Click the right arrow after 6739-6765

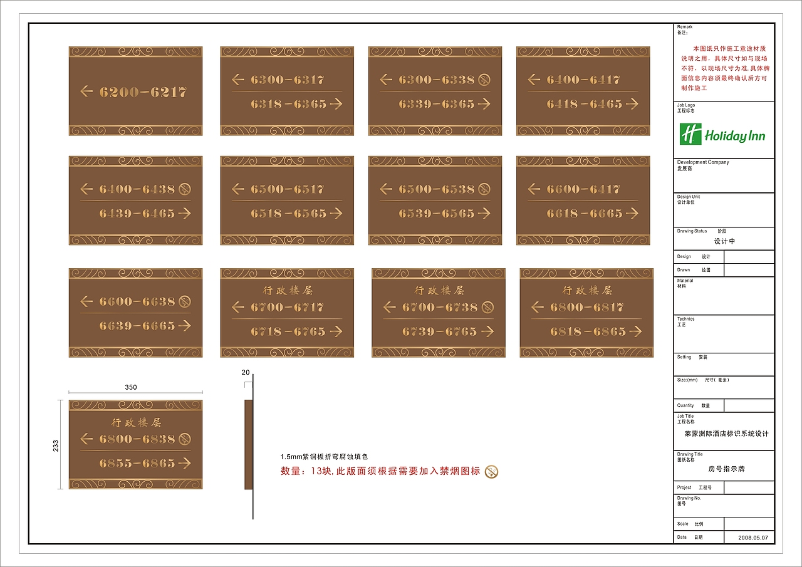[x=488, y=331]
